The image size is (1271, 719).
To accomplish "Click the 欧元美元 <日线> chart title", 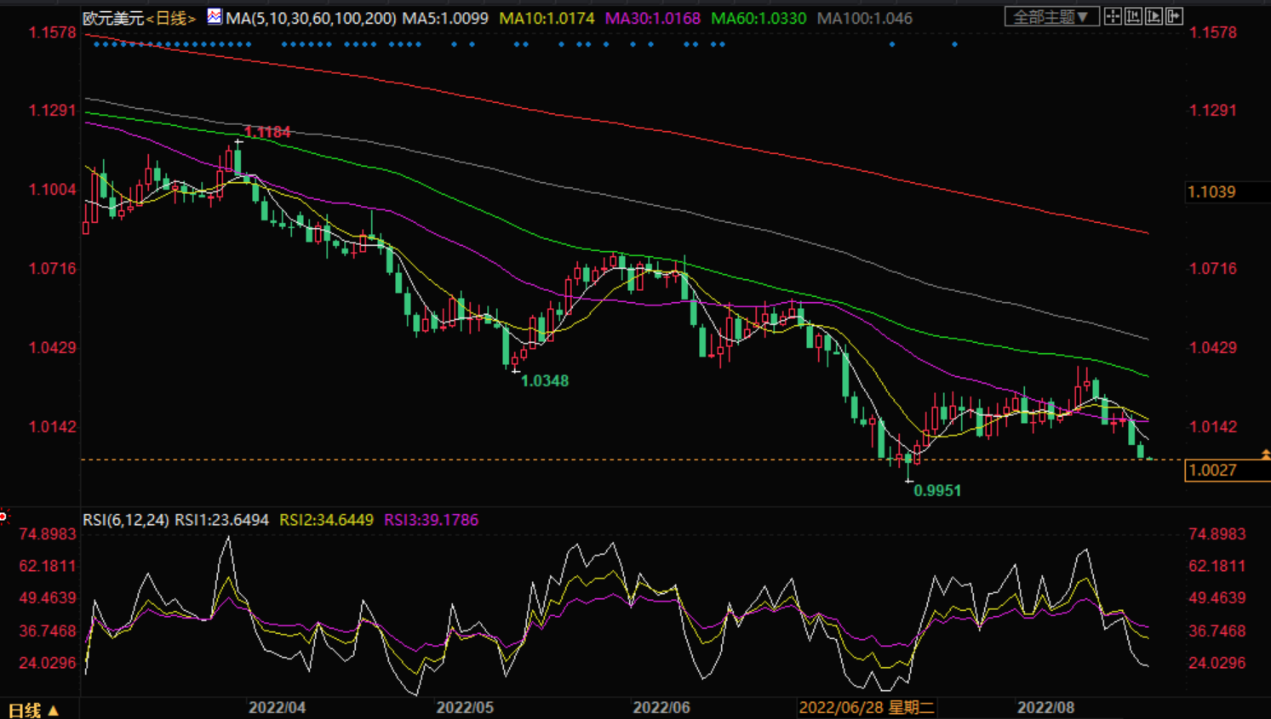I will tap(139, 18).
